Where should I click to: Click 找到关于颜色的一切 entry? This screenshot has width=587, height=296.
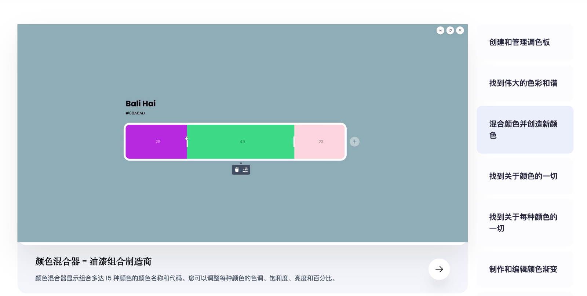[x=523, y=176]
